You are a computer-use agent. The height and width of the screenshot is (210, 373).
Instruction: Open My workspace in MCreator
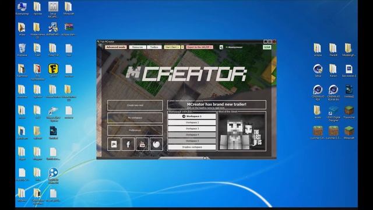[135, 118]
